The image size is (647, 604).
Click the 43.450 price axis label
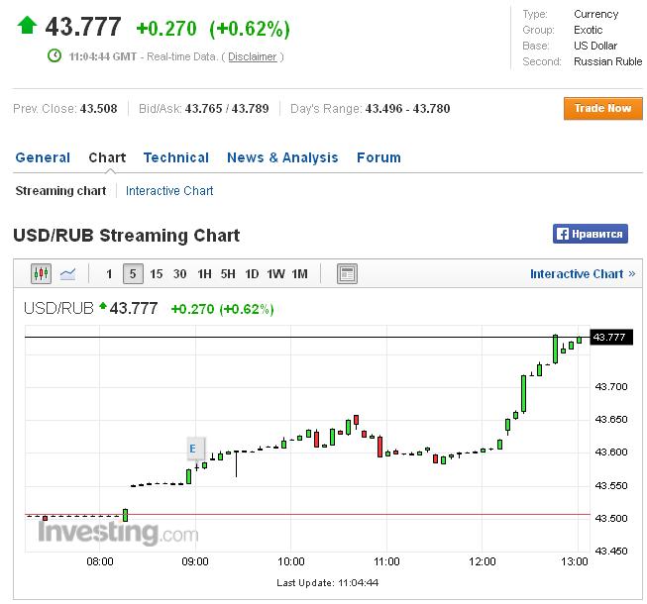point(611,551)
